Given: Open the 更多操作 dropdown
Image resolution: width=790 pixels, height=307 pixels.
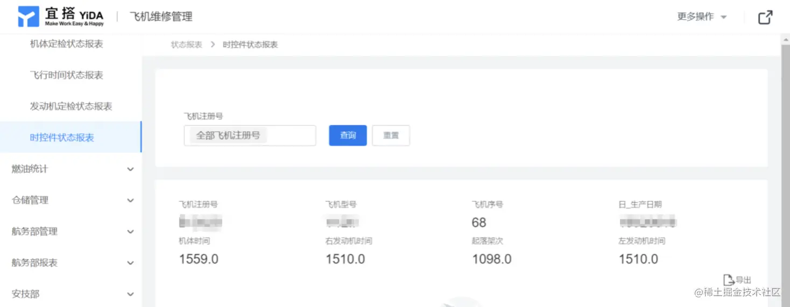Looking at the screenshot, I should click(702, 17).
